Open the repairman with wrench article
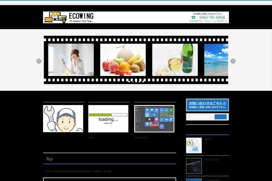The height and width of the screenshot is (181, 272). 63,119
